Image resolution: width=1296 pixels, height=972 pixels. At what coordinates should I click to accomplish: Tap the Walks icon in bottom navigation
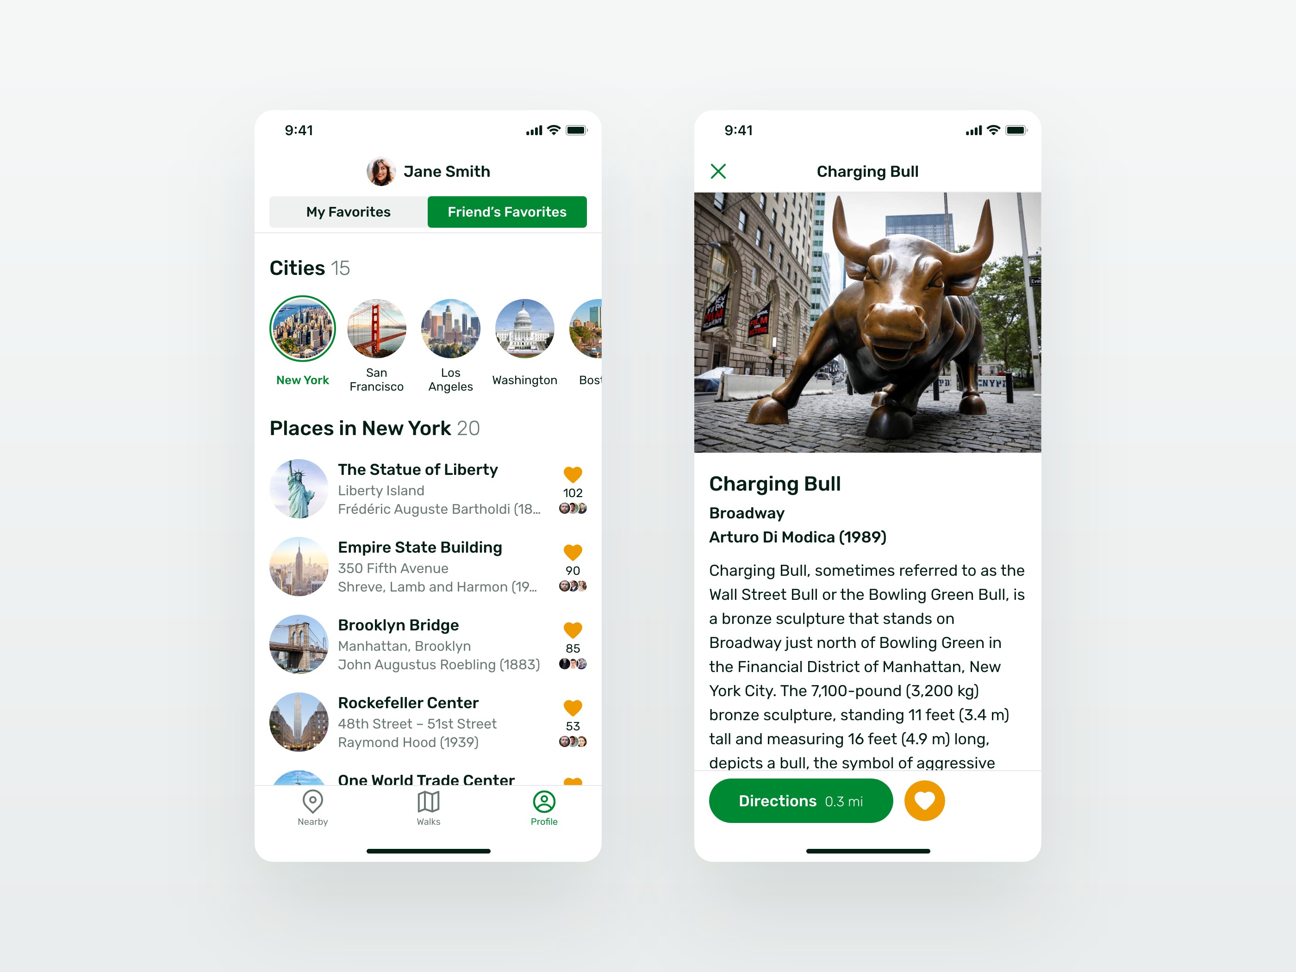[429, 810]
